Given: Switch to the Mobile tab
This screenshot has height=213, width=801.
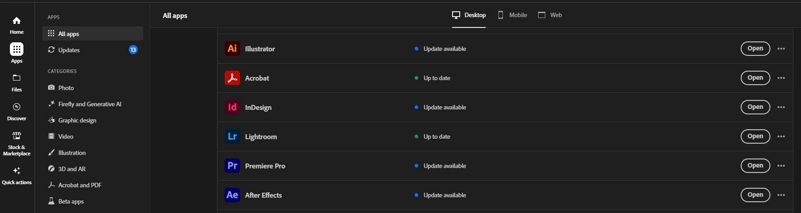Looking at the screenshot, I should [512, 15].
